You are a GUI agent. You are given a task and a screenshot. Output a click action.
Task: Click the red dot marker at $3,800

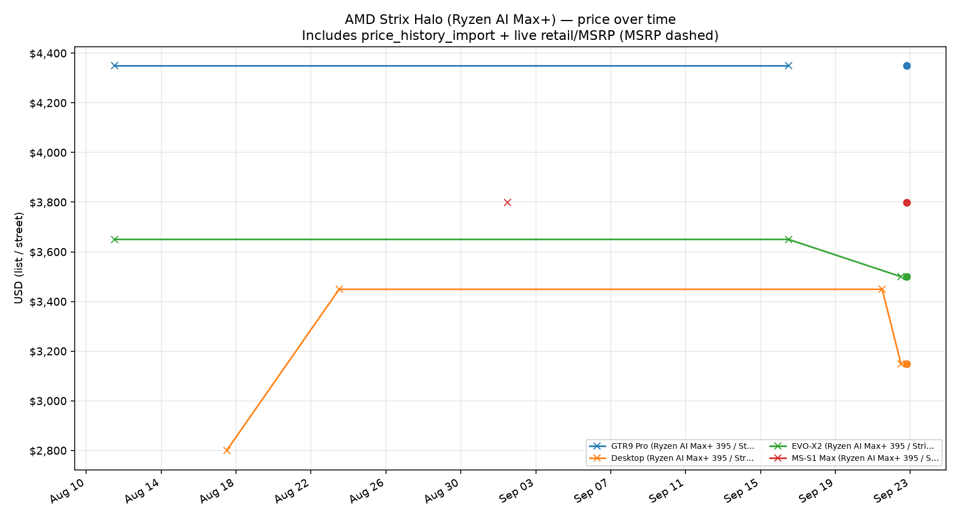[907, 202]
